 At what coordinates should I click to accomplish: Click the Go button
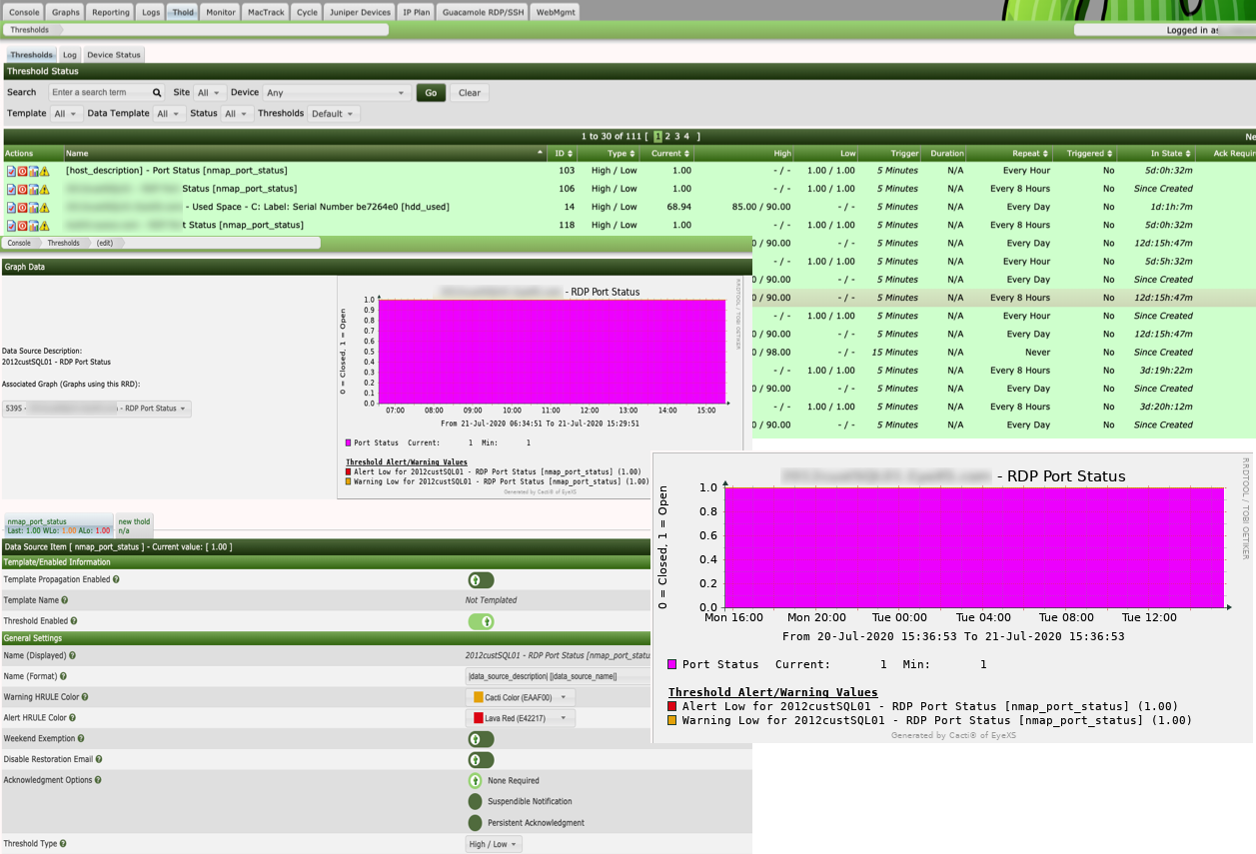(431, 93)
